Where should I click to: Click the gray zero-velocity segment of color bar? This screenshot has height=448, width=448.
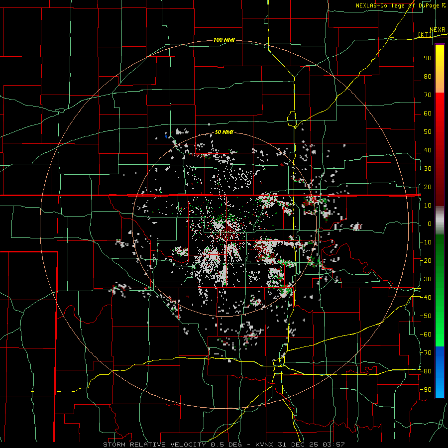click(440, 221)
